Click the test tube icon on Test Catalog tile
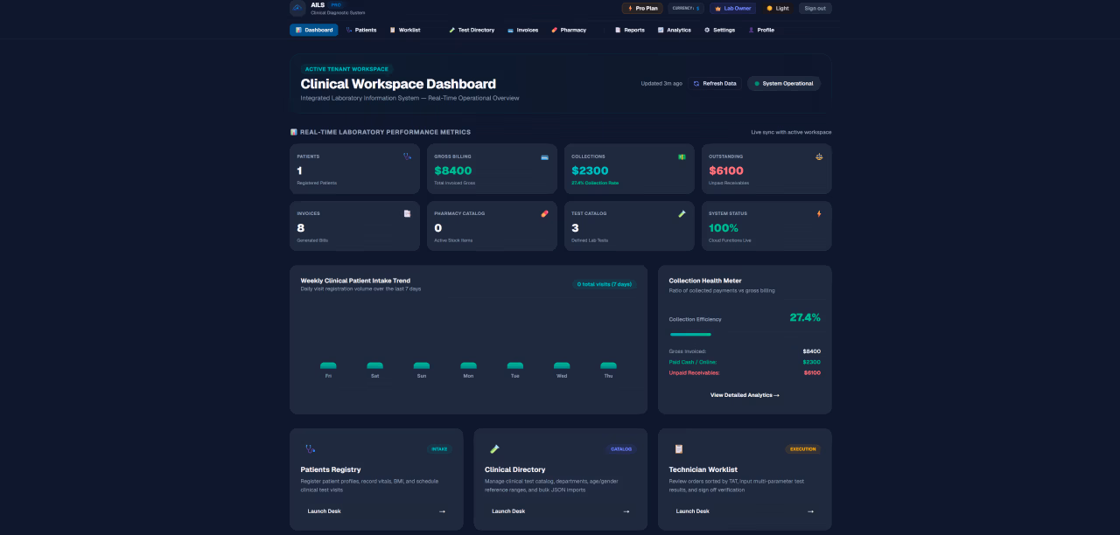The height and width of the screenshot is (535, 1120). tap(682, 213)
